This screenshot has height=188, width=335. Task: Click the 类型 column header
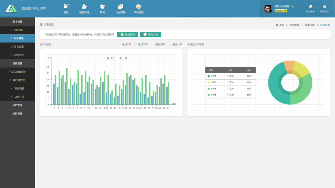[x=211, y=70]
